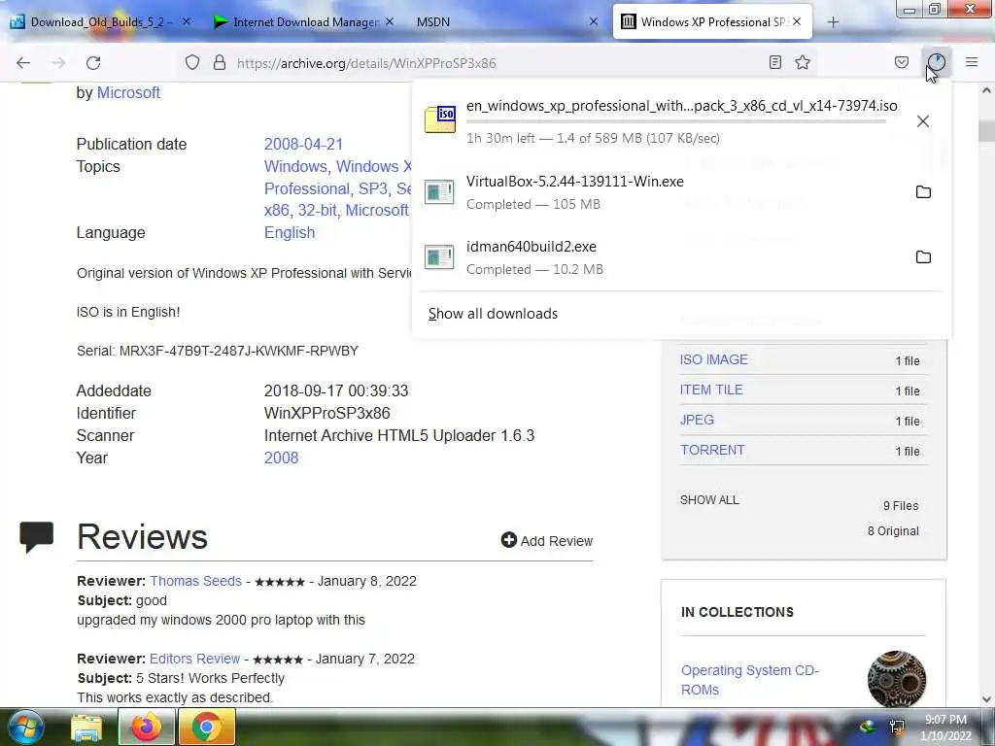Click the scrollbar down arrow
Viewport: 995px width, 746px height.
[x=986, y=699]
